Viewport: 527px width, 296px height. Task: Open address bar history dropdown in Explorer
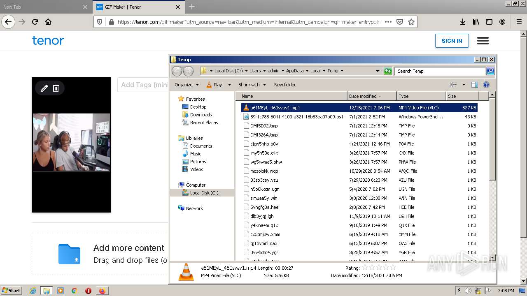pyautogui.click(x=378, y=71)
